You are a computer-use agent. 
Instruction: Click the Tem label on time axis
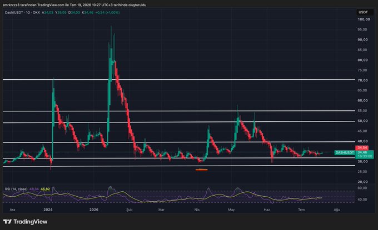coord(301,210)
